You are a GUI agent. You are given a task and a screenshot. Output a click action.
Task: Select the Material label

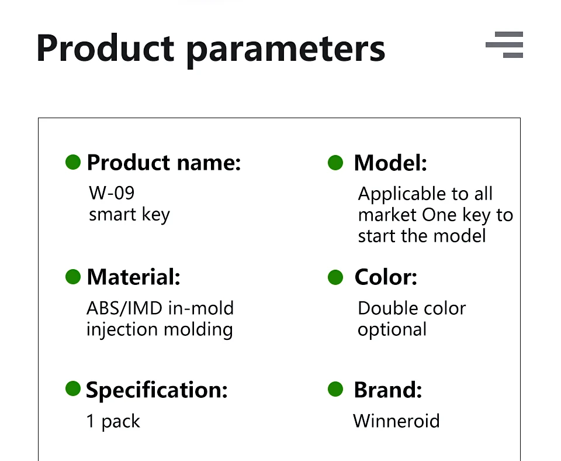[133, 277]
